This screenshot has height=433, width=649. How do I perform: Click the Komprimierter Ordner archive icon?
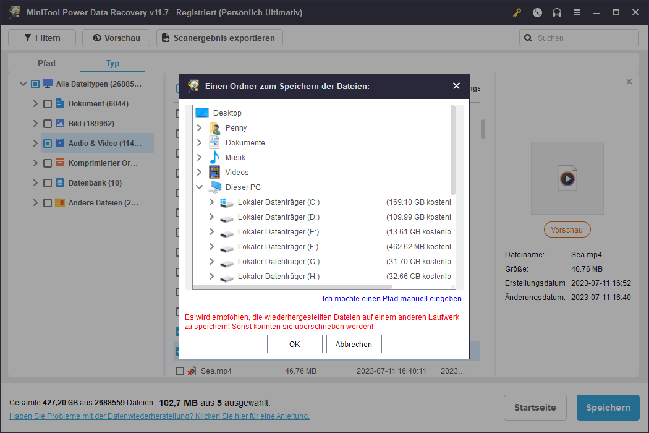pyautogui.click(x=60, y=163)
